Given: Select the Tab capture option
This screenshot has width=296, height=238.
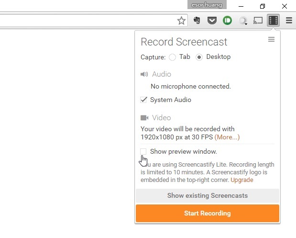Looking at the screenshot, I should 173,57.
